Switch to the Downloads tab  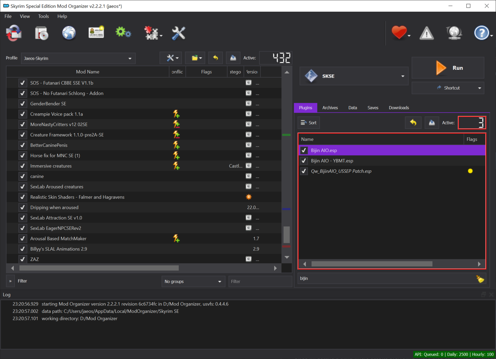point(399,108)
